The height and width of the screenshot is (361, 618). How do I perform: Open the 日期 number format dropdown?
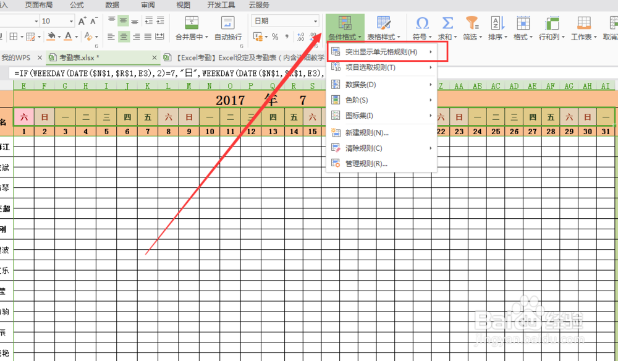(x=315, y=21)
